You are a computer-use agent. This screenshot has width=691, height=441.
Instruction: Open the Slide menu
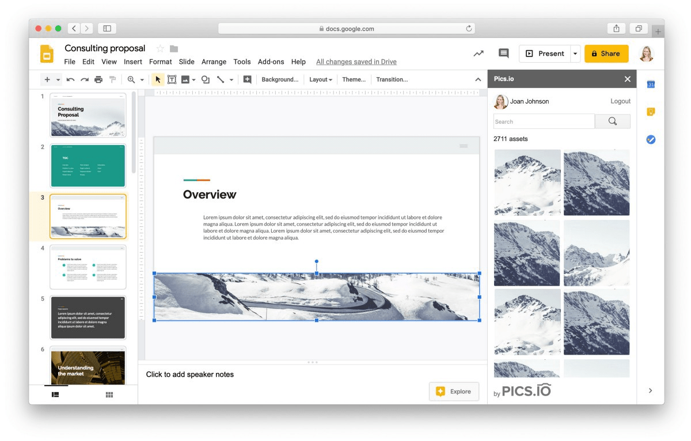pos(187,62)
